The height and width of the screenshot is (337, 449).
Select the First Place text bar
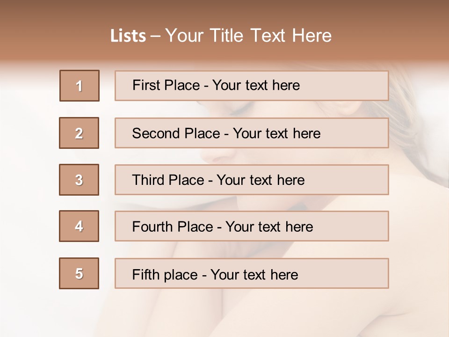[252, 86]
